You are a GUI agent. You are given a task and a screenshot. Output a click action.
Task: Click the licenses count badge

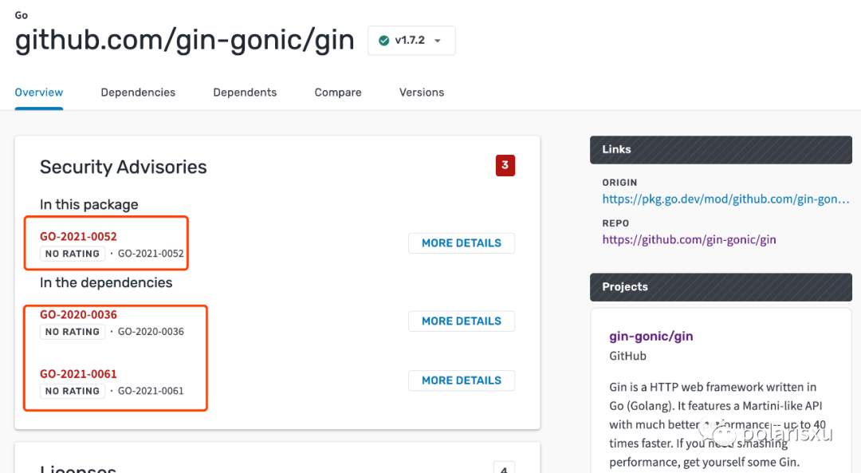[x=504, y=469]
